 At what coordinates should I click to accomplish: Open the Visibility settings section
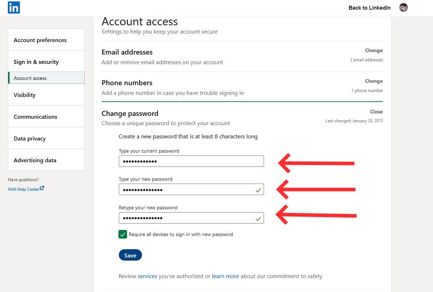pos(25,95)
